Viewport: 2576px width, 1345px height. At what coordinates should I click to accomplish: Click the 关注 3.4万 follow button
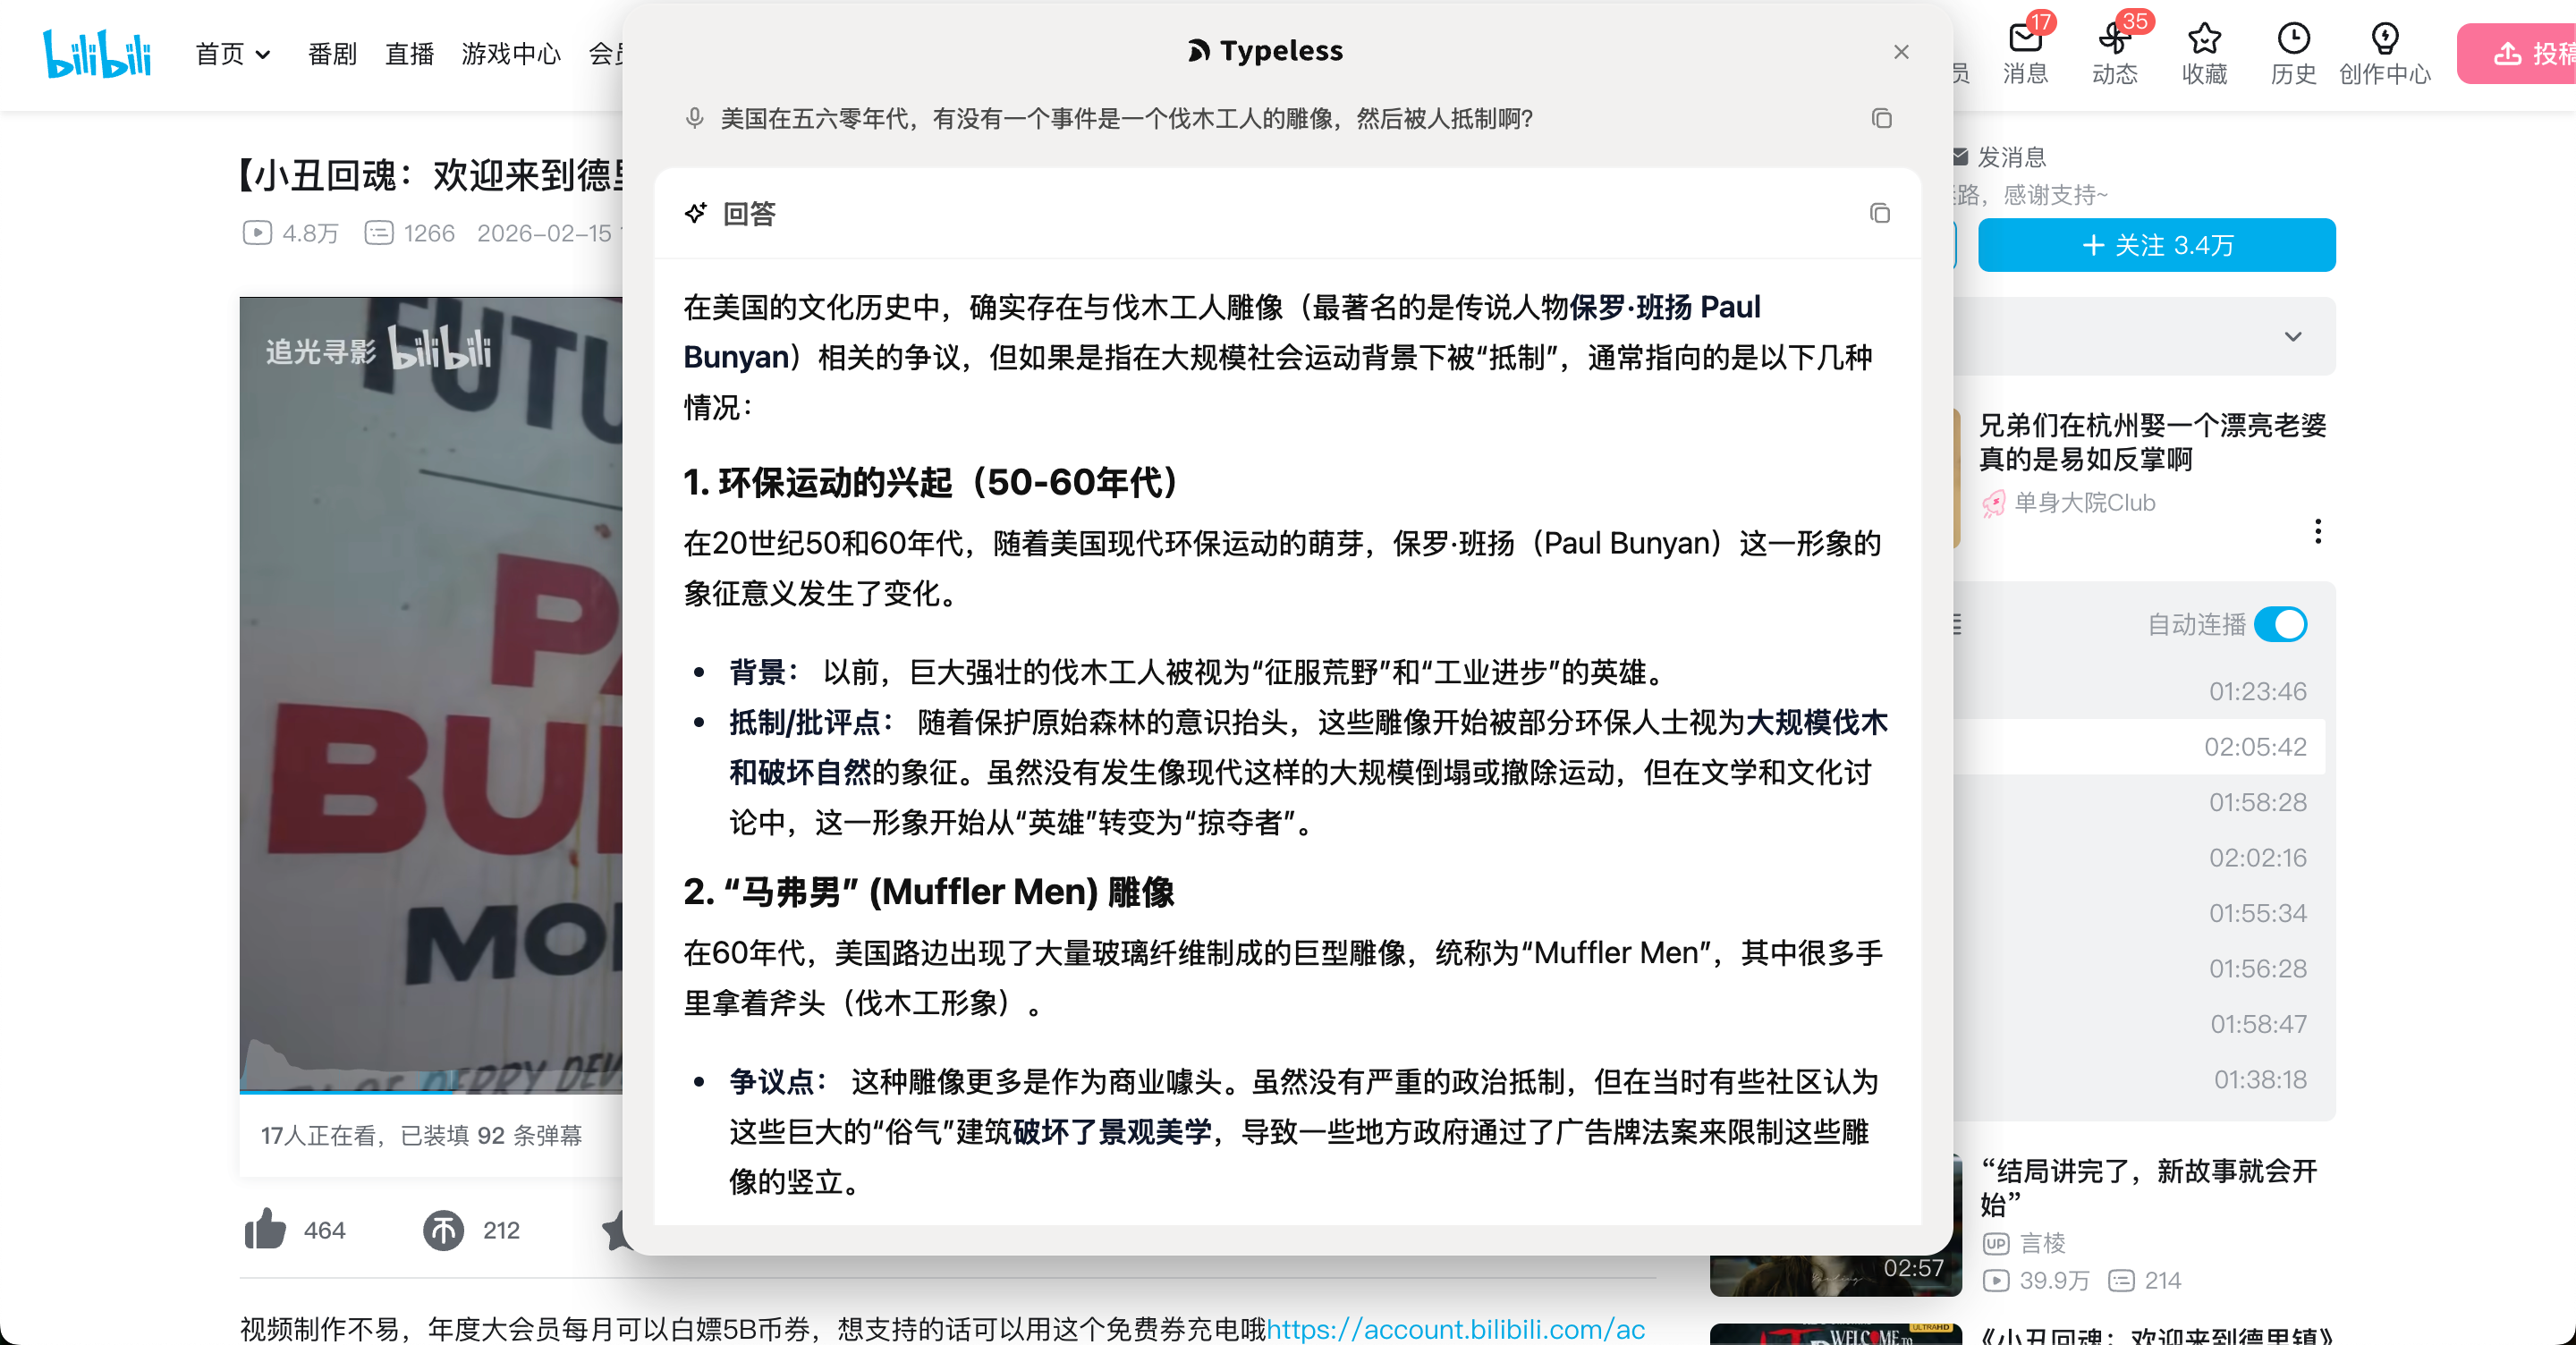(2156, 245)
